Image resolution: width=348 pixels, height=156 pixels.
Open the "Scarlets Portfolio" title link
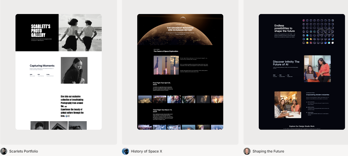click(x=23, y=151)
